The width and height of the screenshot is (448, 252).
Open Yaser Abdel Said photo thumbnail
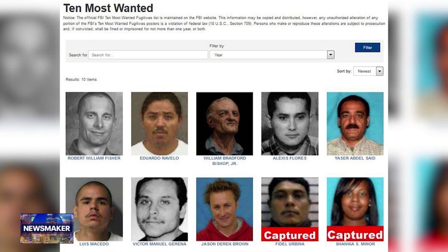tap(355, 124)
